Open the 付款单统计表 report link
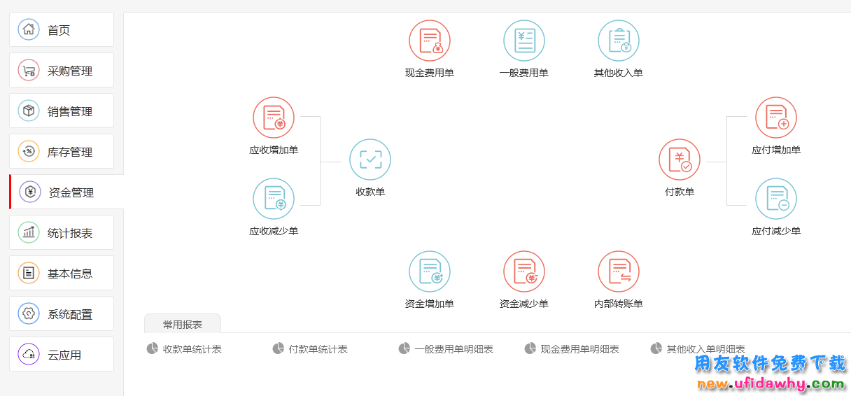Screen dimensions: 851x396 [x=317, y=349]
